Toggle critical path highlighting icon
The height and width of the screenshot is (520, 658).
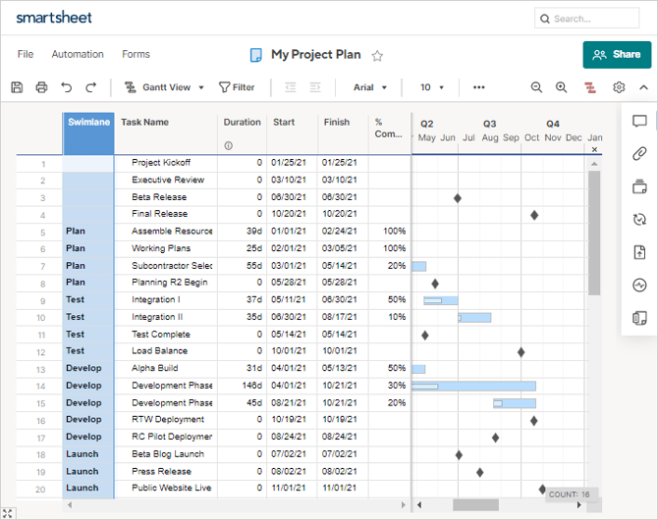point(590,87)
